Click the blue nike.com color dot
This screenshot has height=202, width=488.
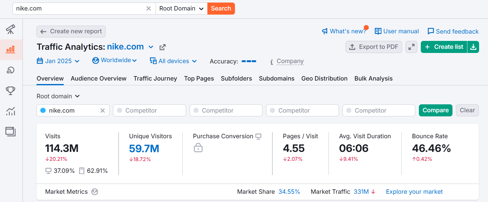pyautogui.click(x=43, y=110)
